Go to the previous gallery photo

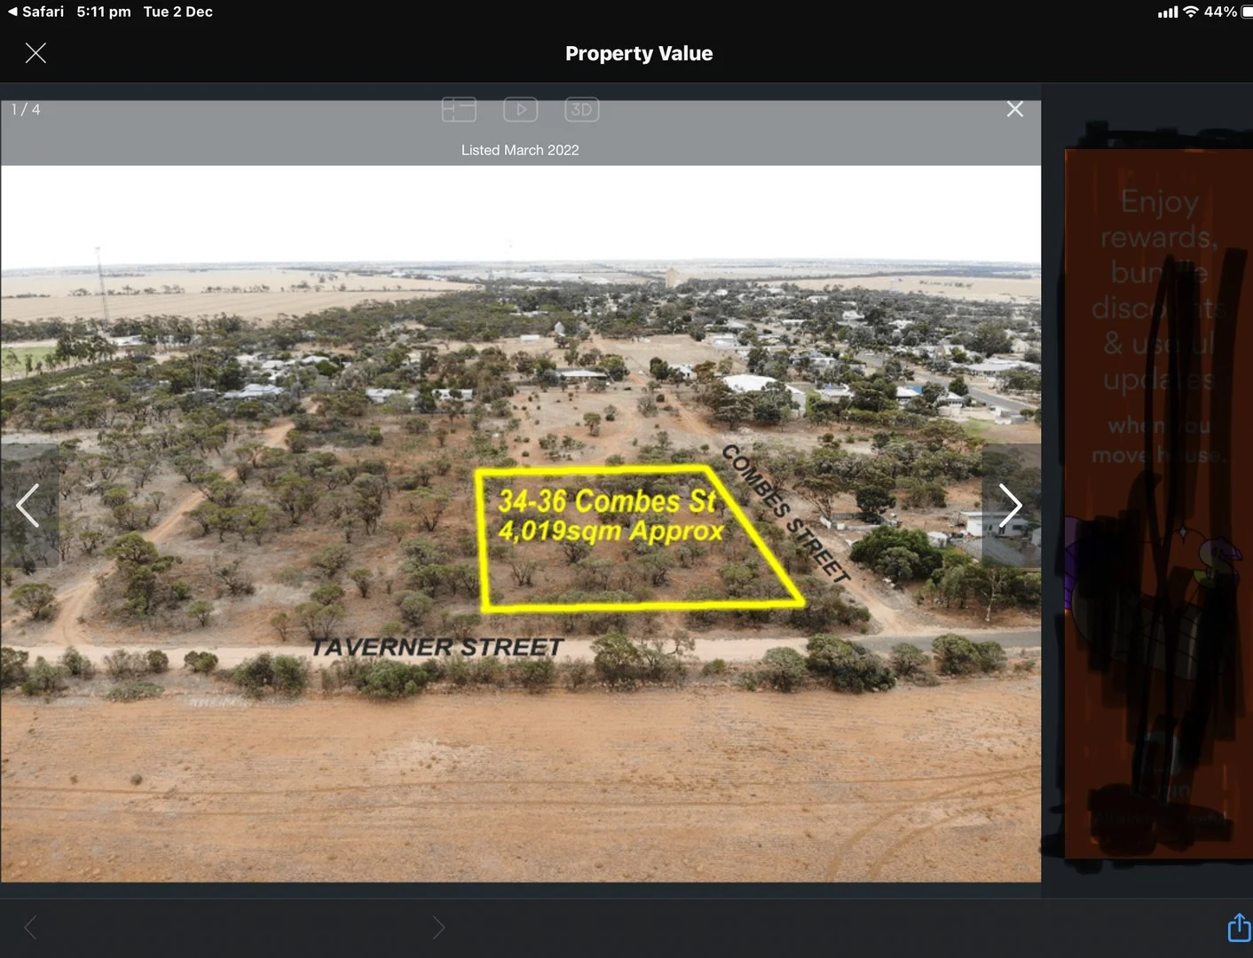(x=28, y=506)
